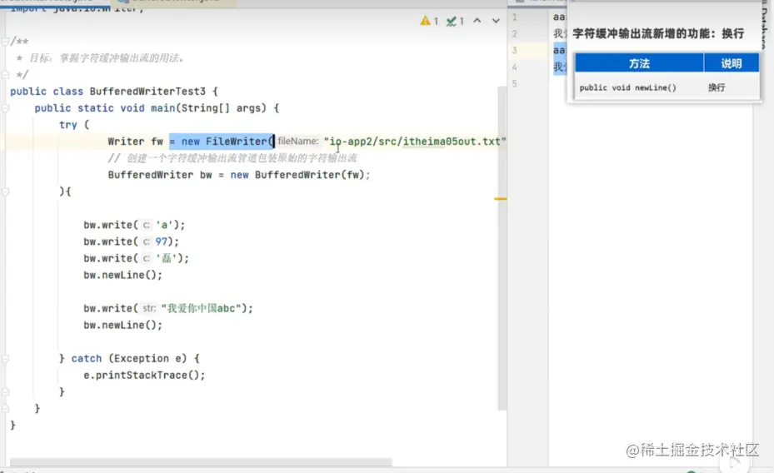Click 'new BufferedWriter(fw)' expression

point(297,175)
